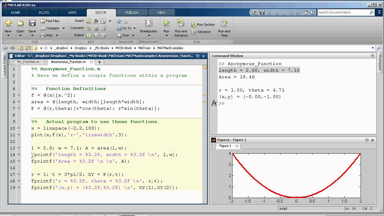The image size is (384, 216).
Task: Toggle breakpoint on line 19
Action: (x=19, y=187)
